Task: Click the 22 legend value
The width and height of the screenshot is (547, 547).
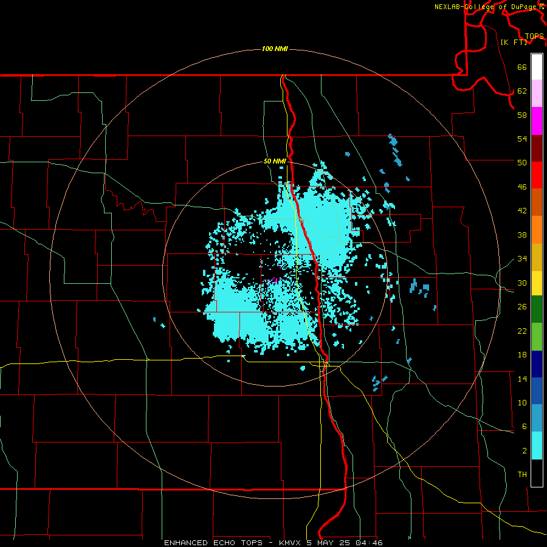Action: [522, 331]
